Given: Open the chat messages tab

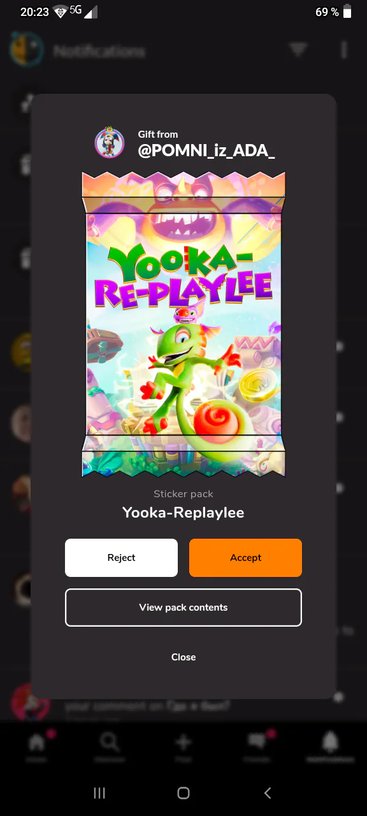Looking at the screenshot, I should 257,744.
